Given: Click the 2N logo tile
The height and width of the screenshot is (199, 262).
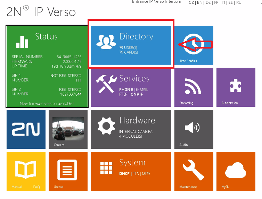Looking at the screenshot, I should (x=26, y=129).
